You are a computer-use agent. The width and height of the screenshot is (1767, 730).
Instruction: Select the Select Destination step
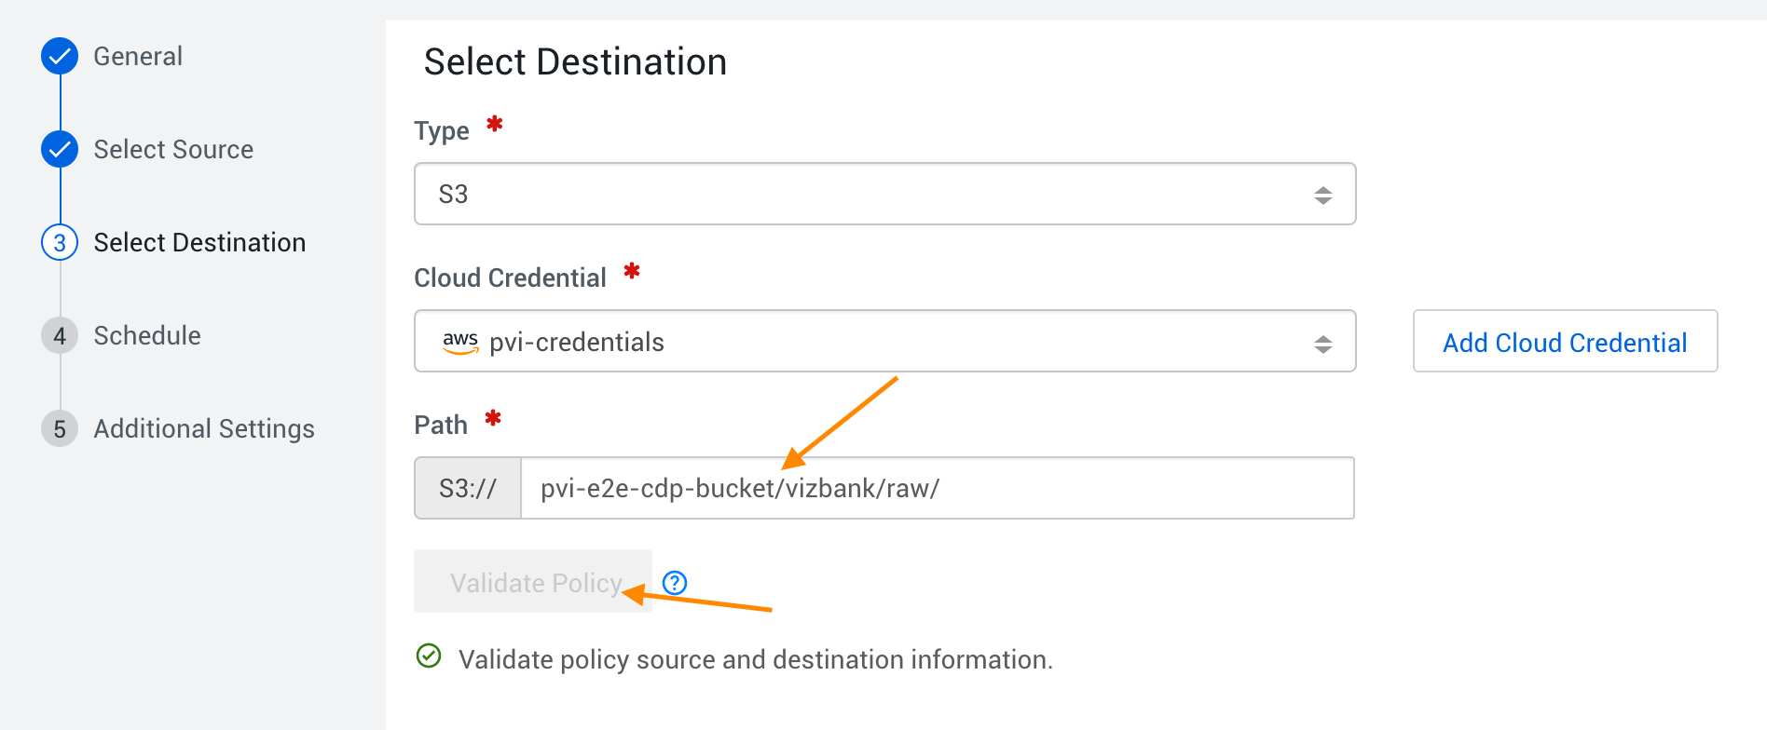pos(199,242)
